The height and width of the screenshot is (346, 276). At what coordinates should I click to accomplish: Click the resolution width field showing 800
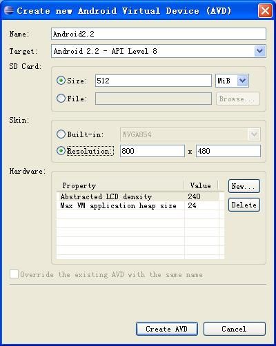(x=152, y=151)
